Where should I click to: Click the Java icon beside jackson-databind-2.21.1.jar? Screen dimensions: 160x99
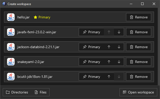click(11, 47)
